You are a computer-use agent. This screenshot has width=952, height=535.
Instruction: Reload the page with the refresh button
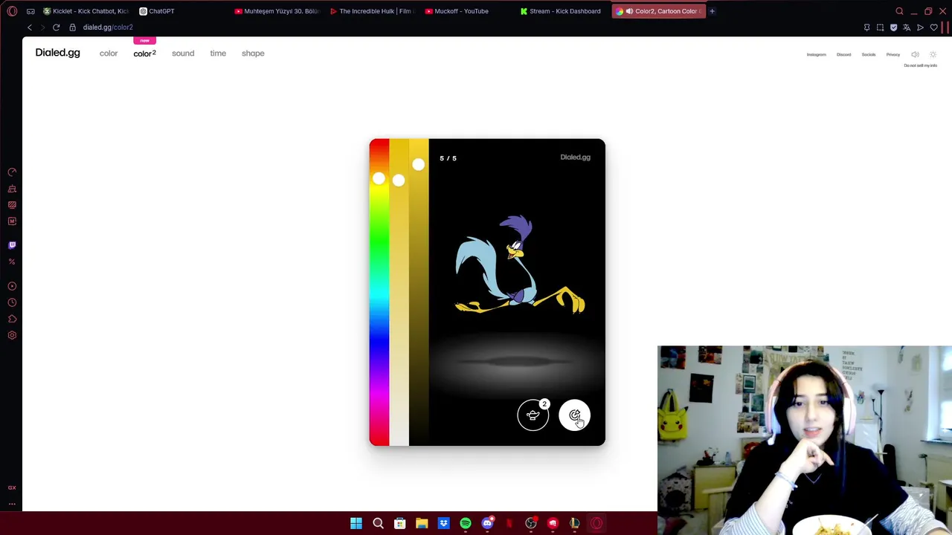point(56,27)
